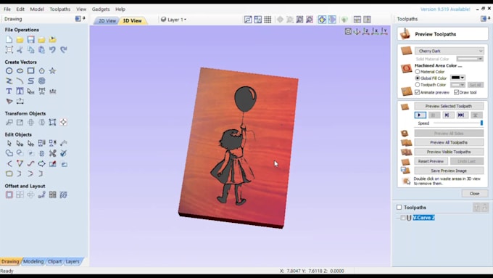
Task: Choose the polyline drawing tool
Action: pyautogui.click(x=9, y=81)
